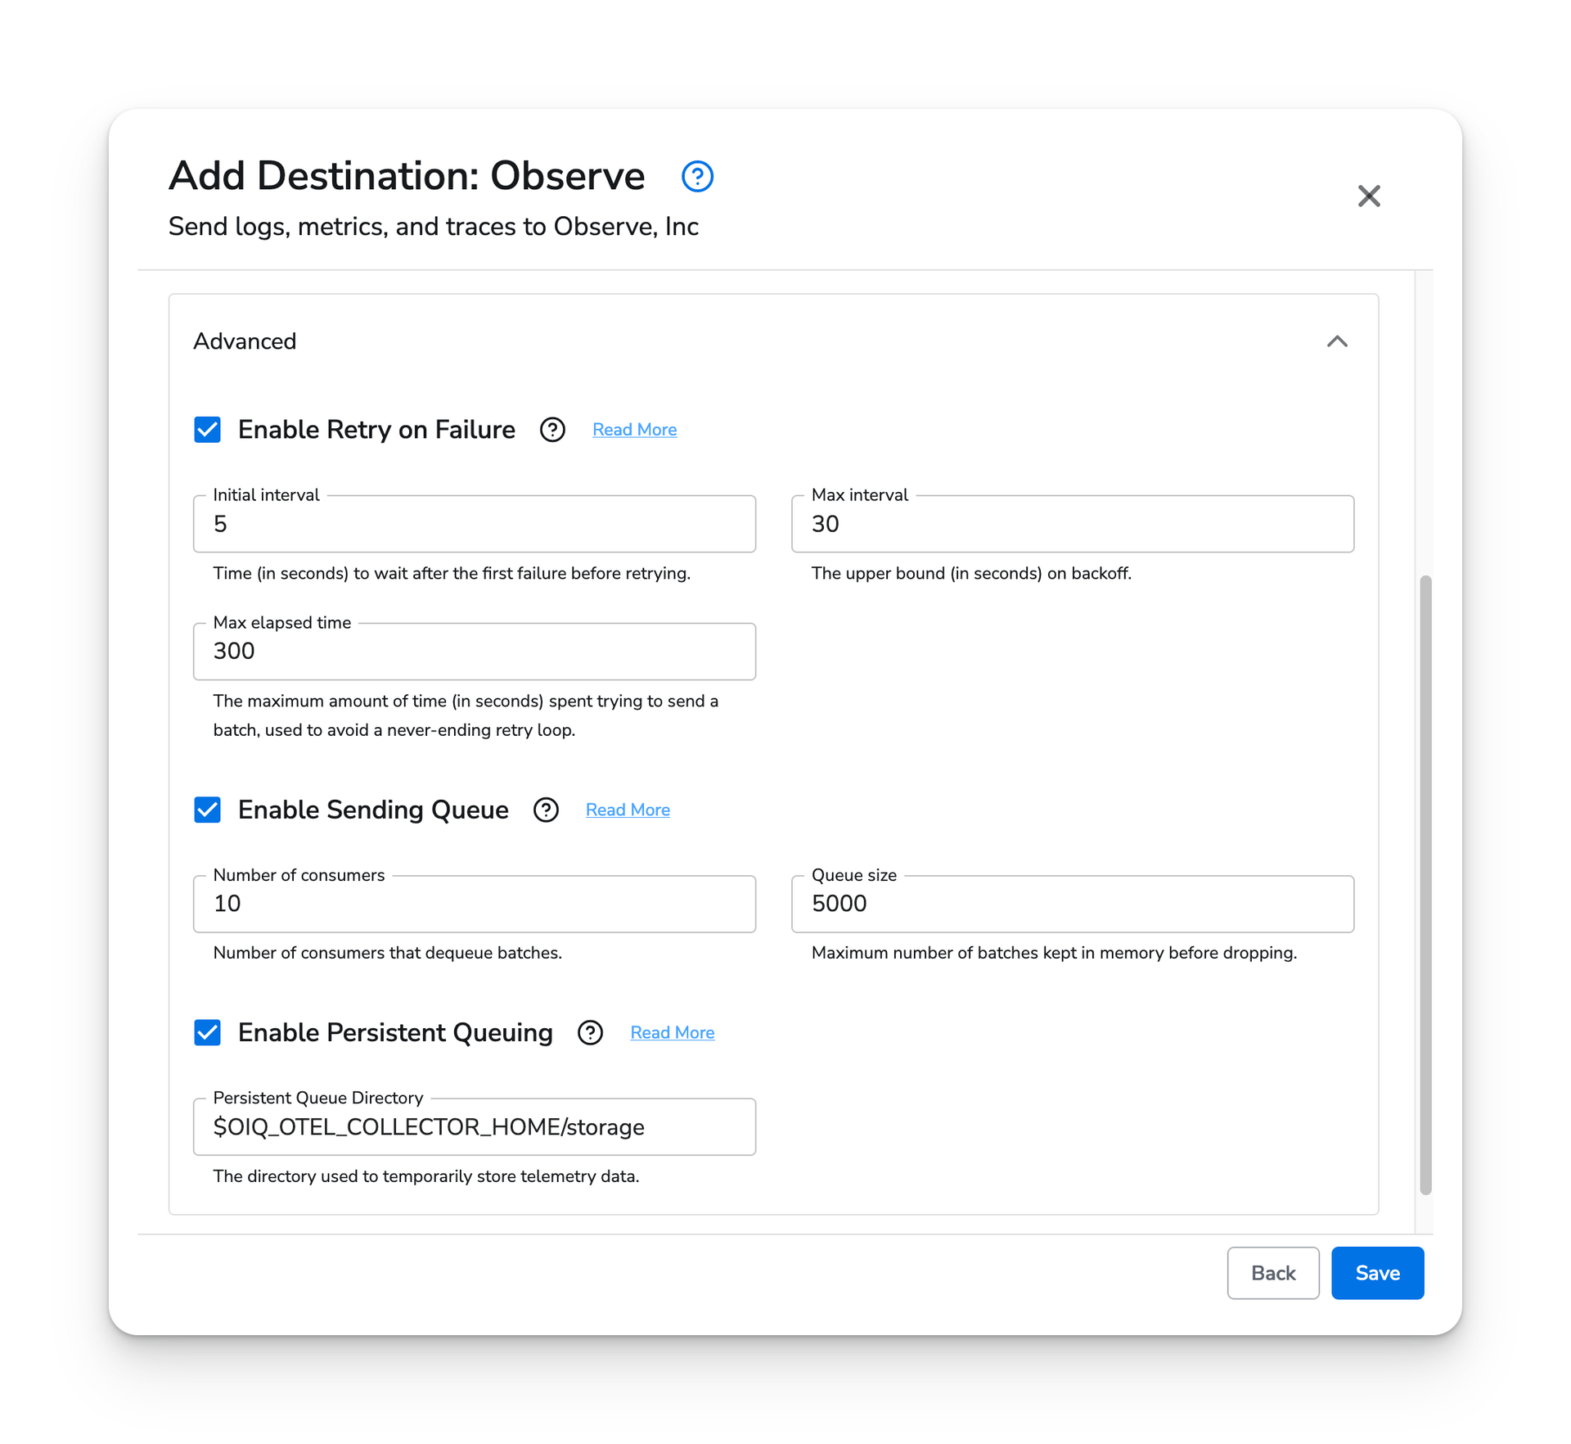Image resolution: width=1571 pixels, height=1444 pixels.
Task: Click the 'Enable Sending Queue' label text
Action: tap(373, 810)
